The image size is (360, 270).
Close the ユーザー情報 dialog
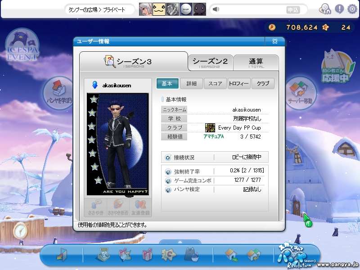tap(275, 41)
